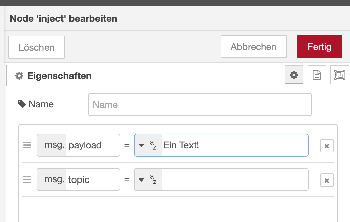This screenshot has height=222, width=350.
Task: Click the string type icon for payload
Action: tap(153, 145)
